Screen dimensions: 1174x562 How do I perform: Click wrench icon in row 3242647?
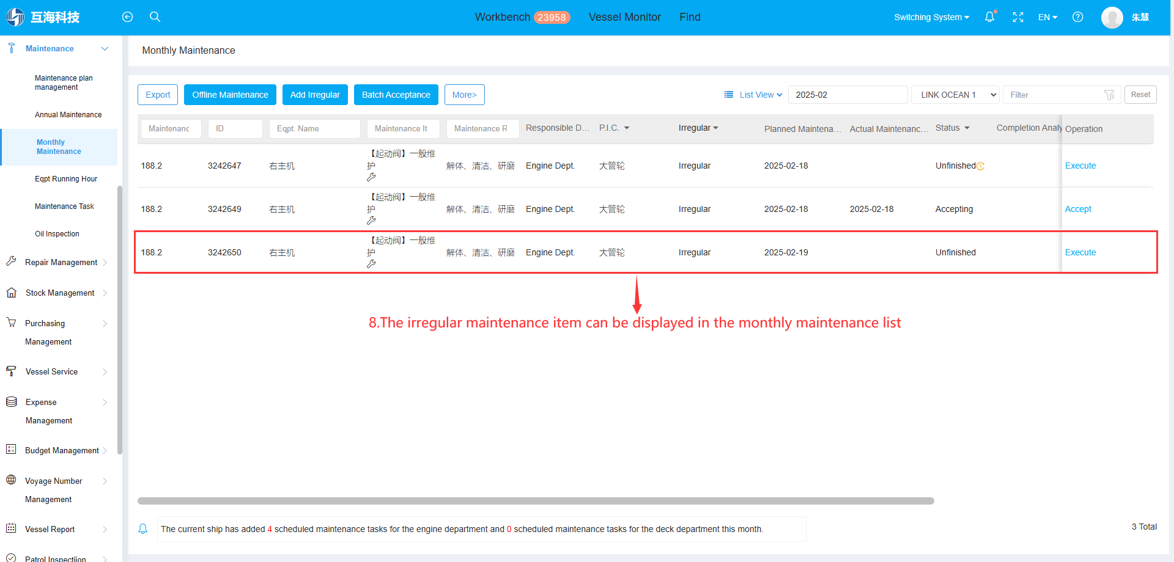pyautogui.click(x=371, y=177)
